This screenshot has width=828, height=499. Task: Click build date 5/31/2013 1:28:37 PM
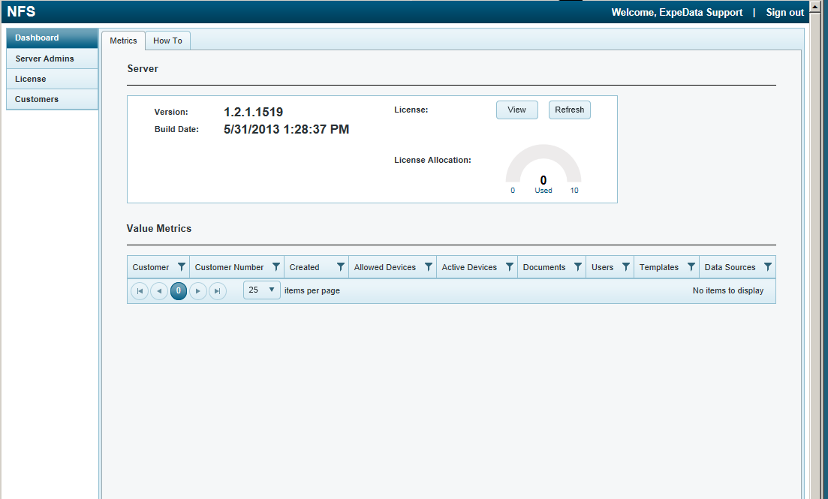click(286, 129)
